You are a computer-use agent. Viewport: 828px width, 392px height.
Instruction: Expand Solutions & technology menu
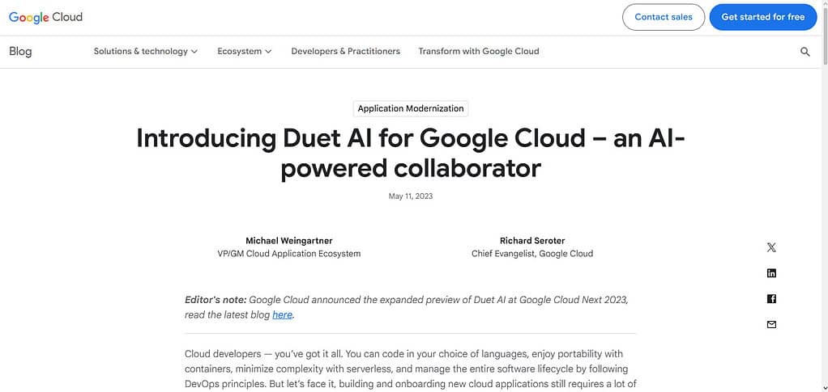(146, 51)
